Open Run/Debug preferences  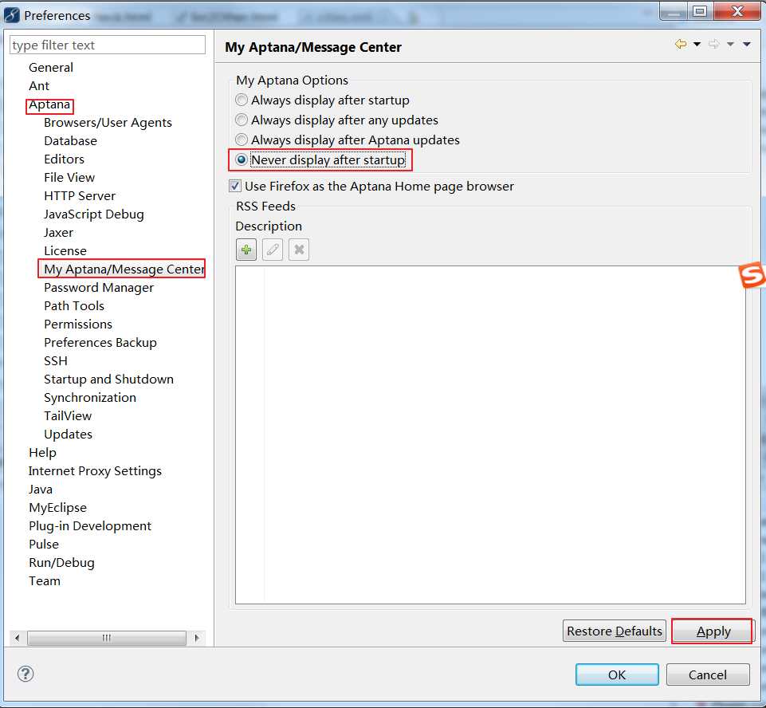(x=61, y=563)
